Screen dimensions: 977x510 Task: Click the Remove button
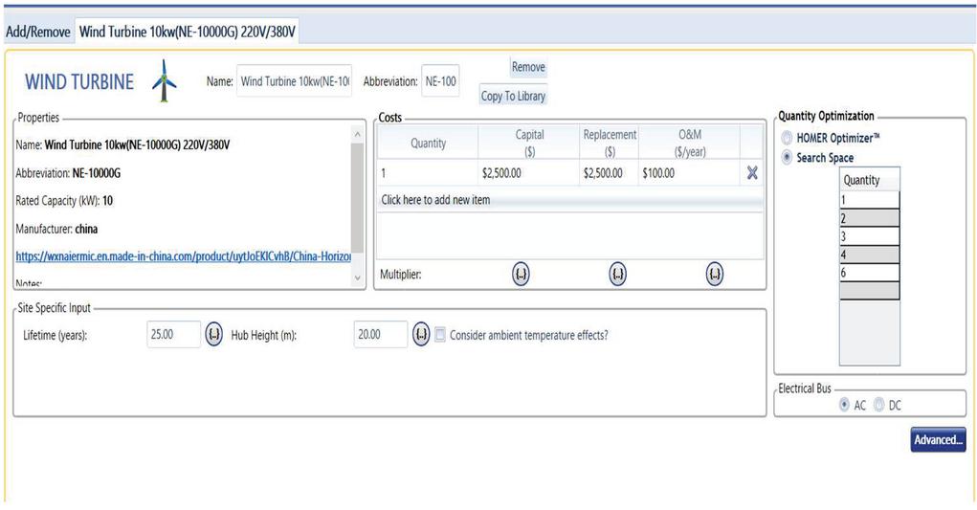[x=527, y=67]
